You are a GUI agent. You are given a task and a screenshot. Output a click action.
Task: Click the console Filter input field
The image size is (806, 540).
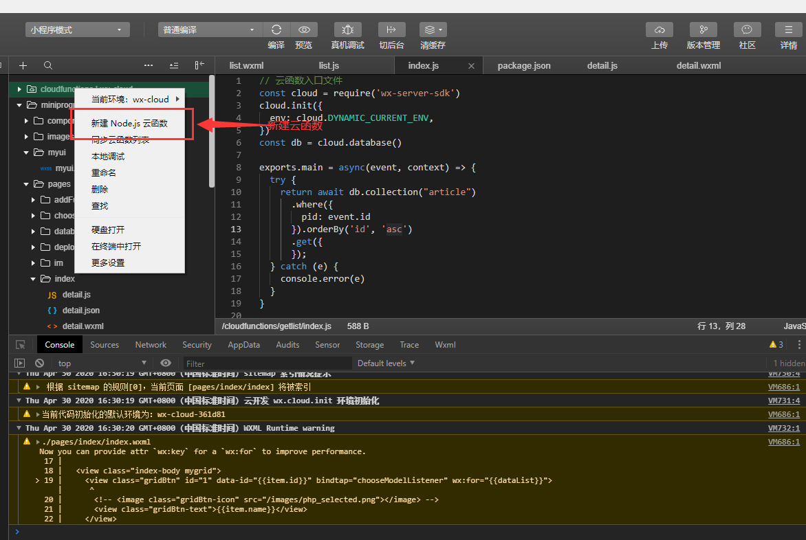pos(268,363)
